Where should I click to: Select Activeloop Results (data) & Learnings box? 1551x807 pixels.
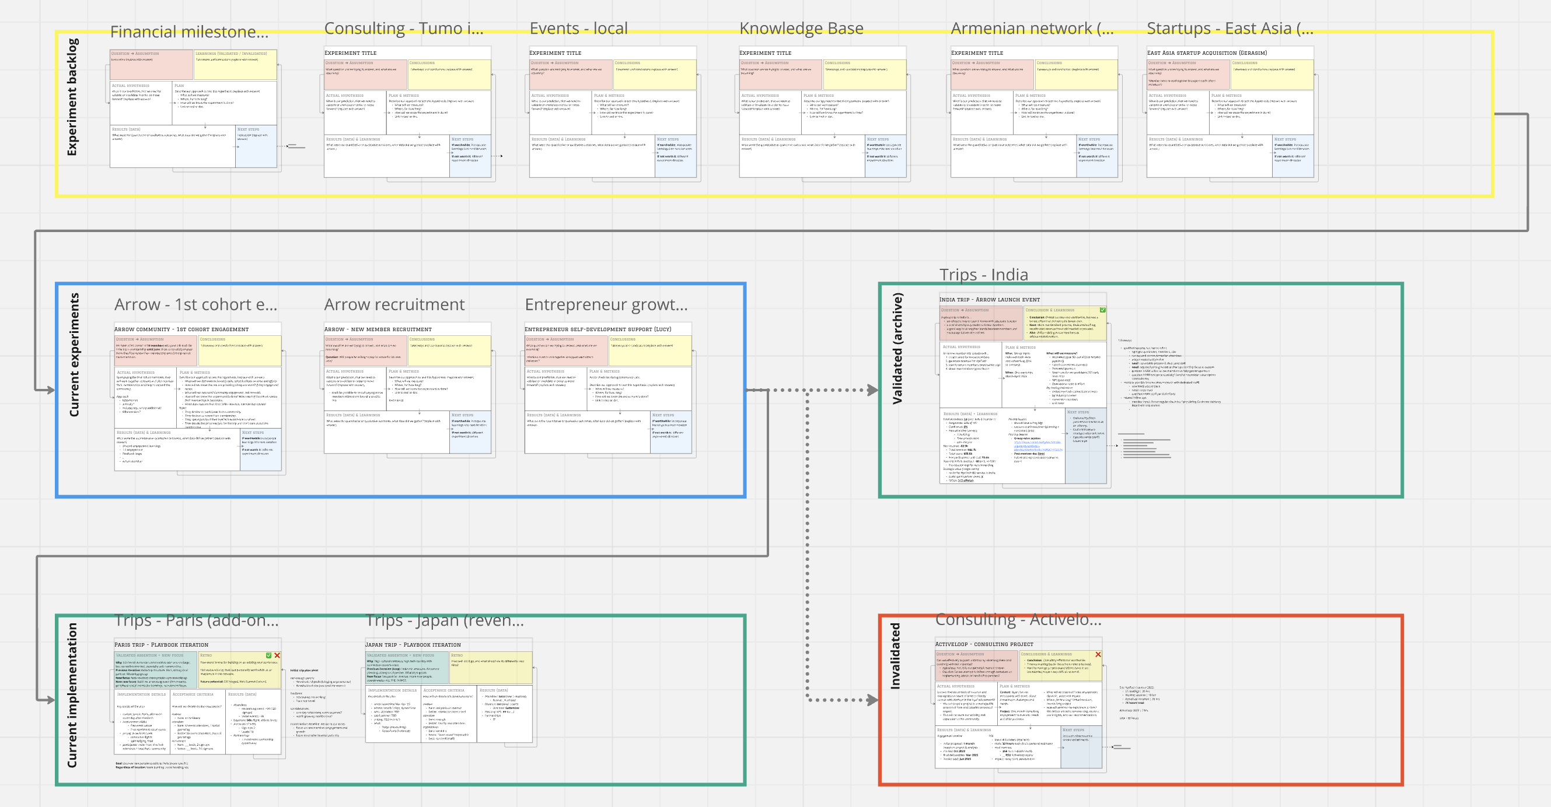(998, 747)
